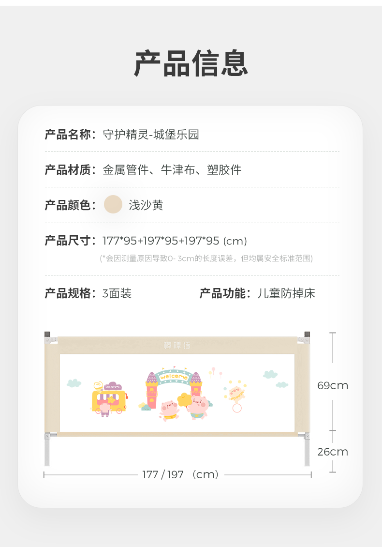
Task: Click the upper right teal cloud
Action: coord(270,374)
